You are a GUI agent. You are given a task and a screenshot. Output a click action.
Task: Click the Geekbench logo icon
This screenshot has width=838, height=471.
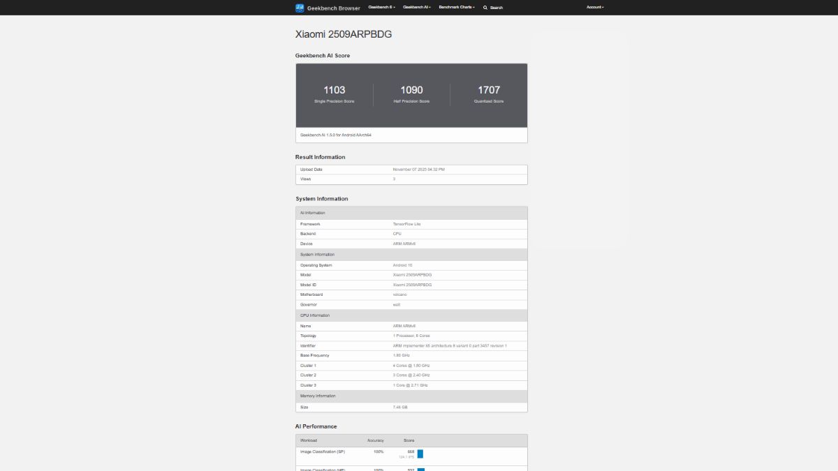pyautogui.click(x=300, y=8)
